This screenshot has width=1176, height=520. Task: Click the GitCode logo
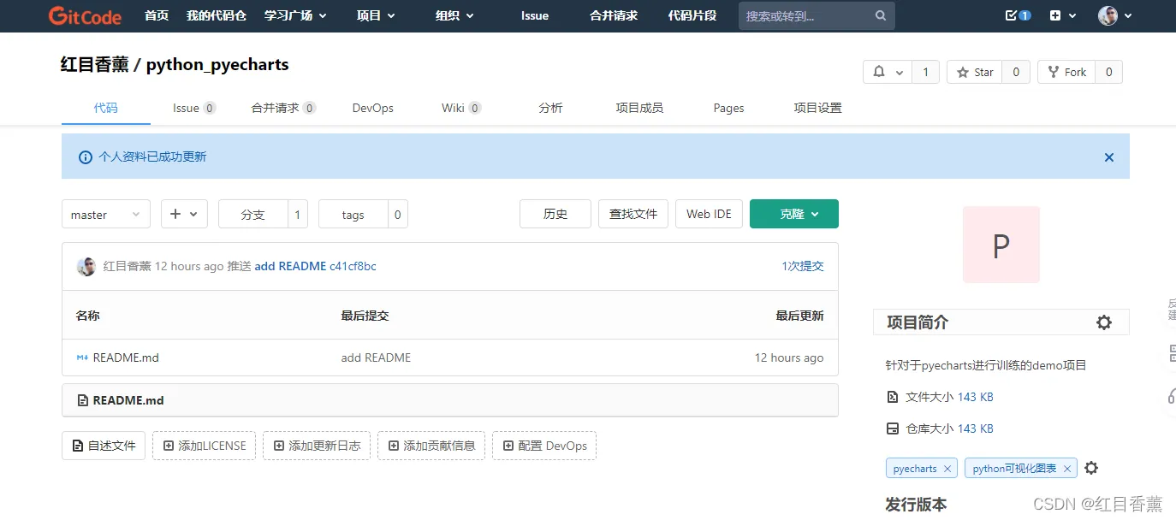(85, 16)
